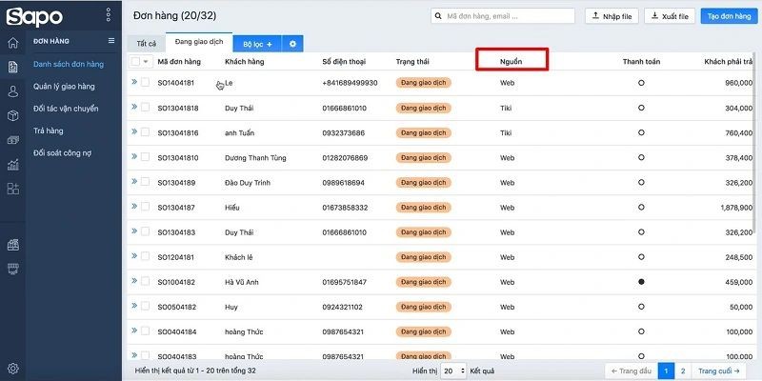Click the orders document icon in sidebar

tap(13, 67)
